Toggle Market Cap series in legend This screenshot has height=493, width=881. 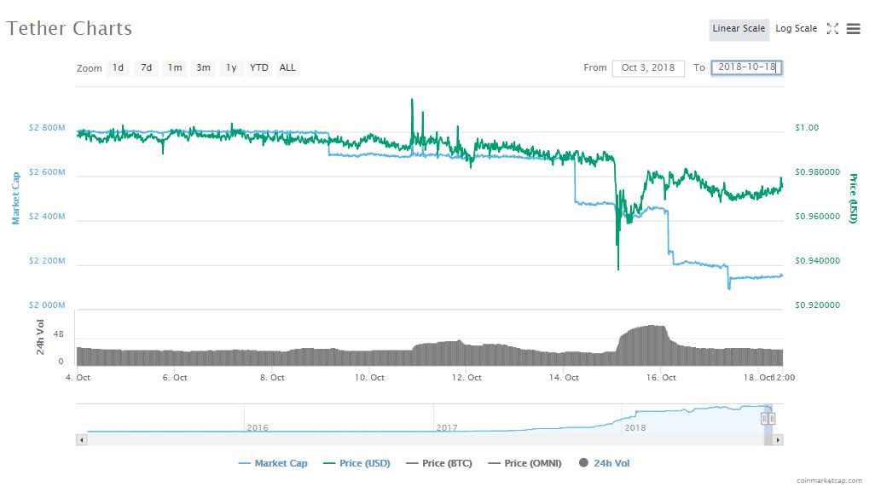pyautogui.click(x=273, y=463)
